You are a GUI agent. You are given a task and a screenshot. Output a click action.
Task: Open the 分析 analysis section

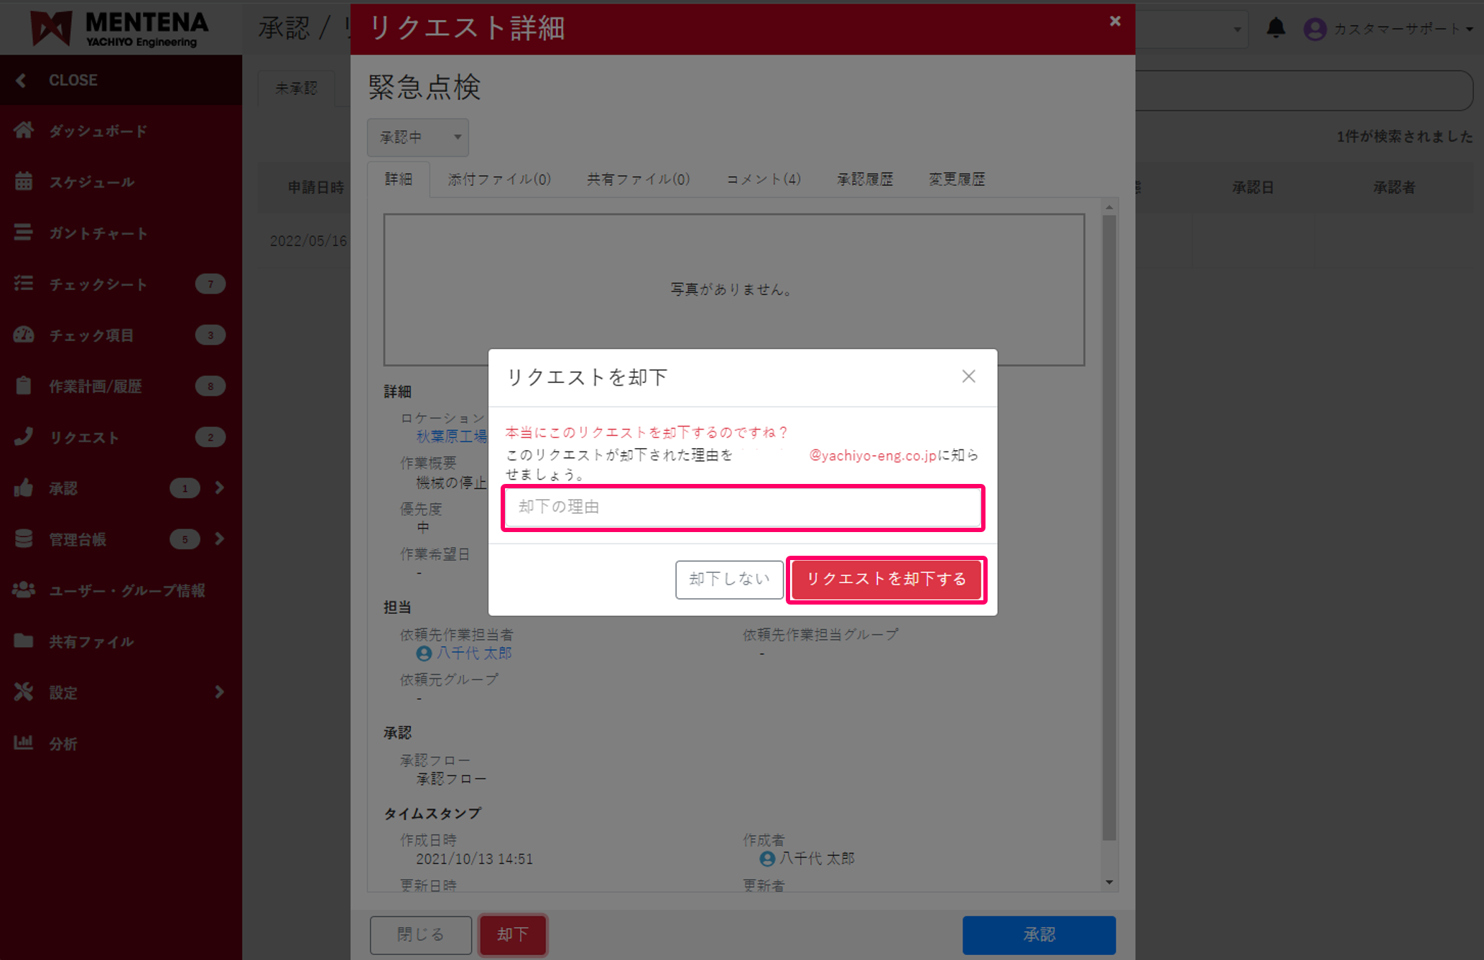(x=65, y=744)
